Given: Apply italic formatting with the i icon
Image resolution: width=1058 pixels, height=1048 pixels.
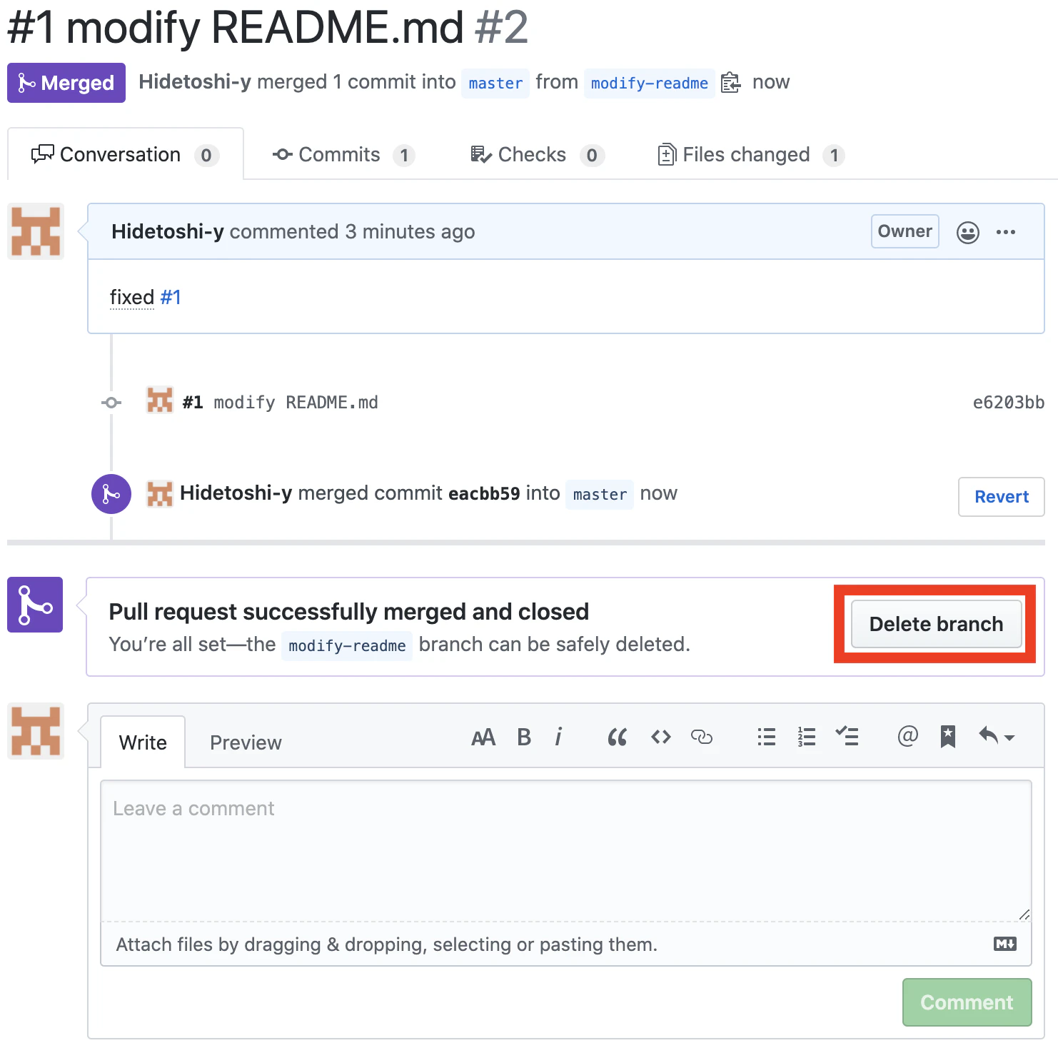Looking at the screenshot, I should (559, 737).
